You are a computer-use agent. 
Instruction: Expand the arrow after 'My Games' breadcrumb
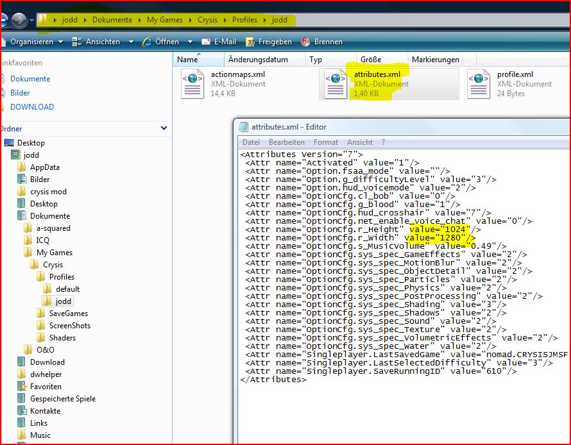(x=190, y=21)
